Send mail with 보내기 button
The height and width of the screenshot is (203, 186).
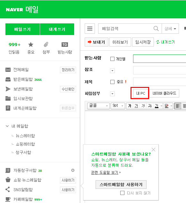(x=97, y=42)
